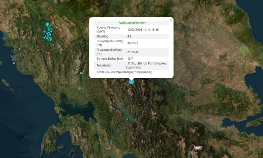Select the upper cyan marker left of the popup
The image size is (263, 158).
[x=77, y=69]
